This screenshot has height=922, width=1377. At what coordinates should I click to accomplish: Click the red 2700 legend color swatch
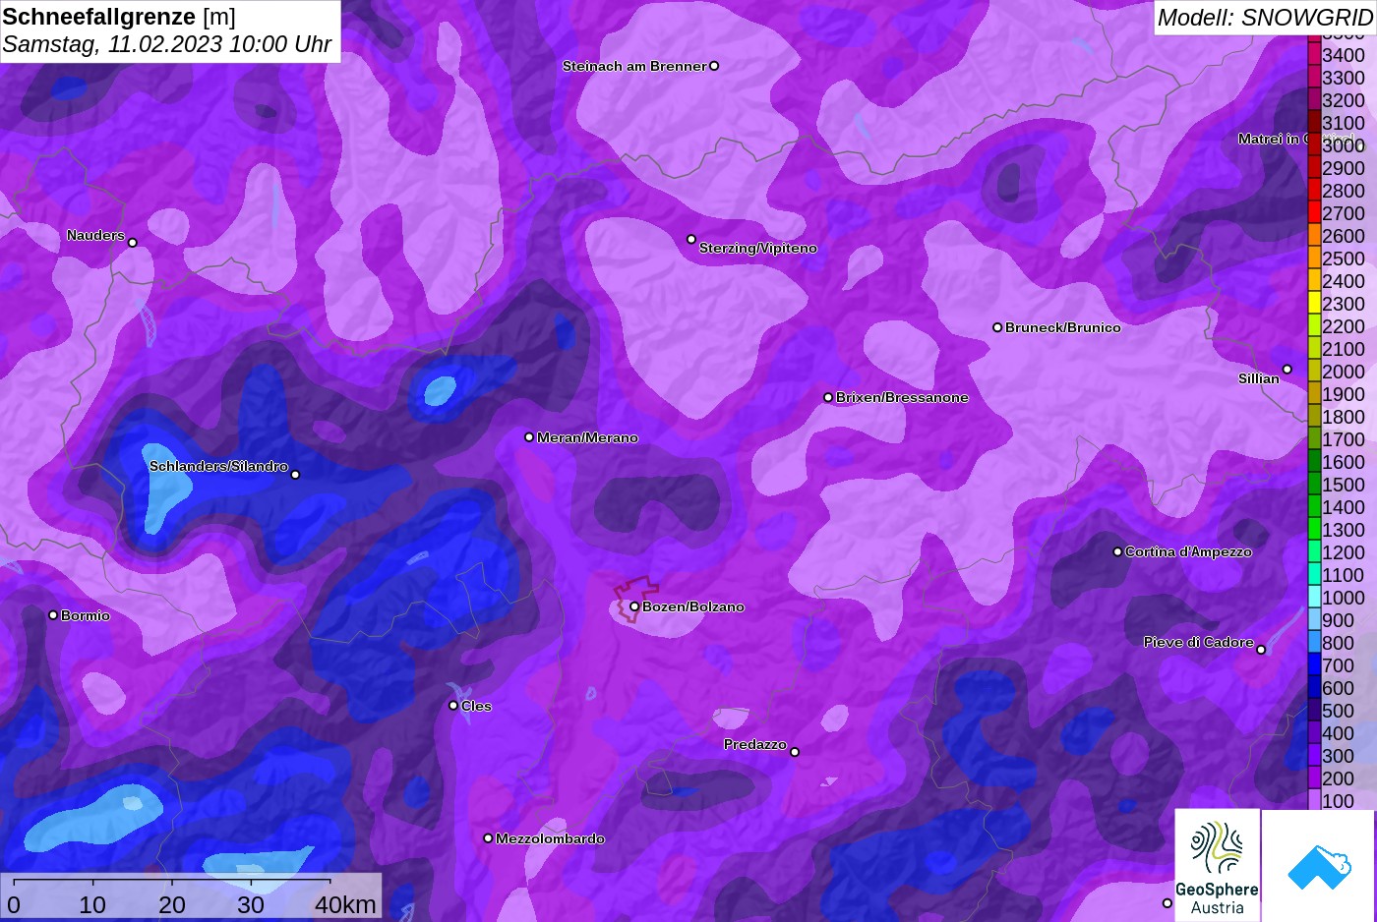1314,213
